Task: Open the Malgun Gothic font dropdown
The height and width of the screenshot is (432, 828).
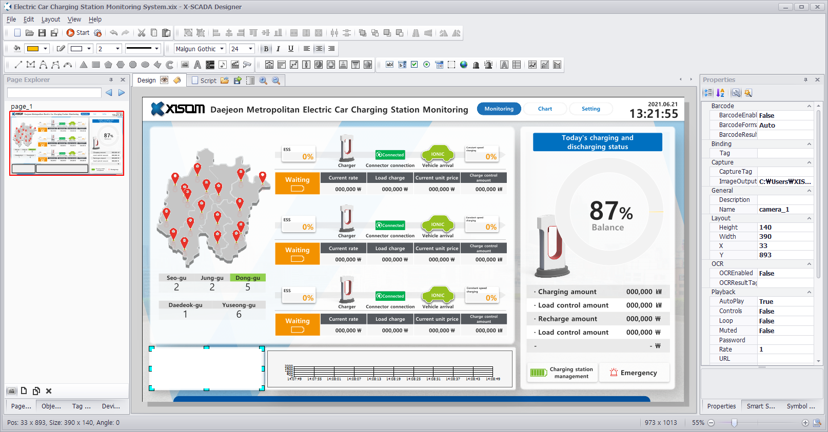Action: click(x=222, y=49)
